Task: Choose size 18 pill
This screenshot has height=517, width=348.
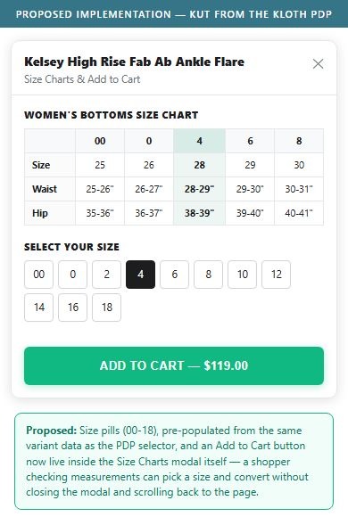Action: click(107, 308)
